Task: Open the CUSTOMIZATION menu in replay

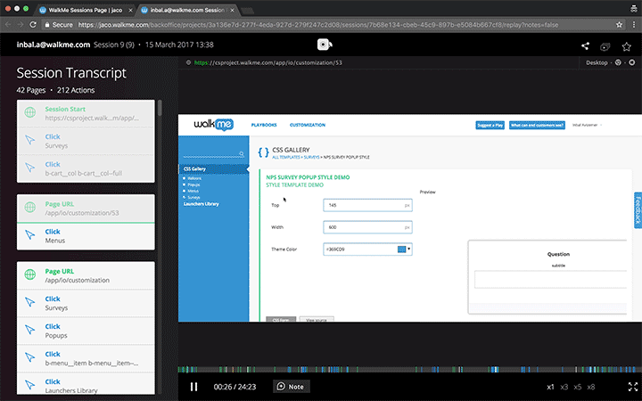Action: (308, 125)
